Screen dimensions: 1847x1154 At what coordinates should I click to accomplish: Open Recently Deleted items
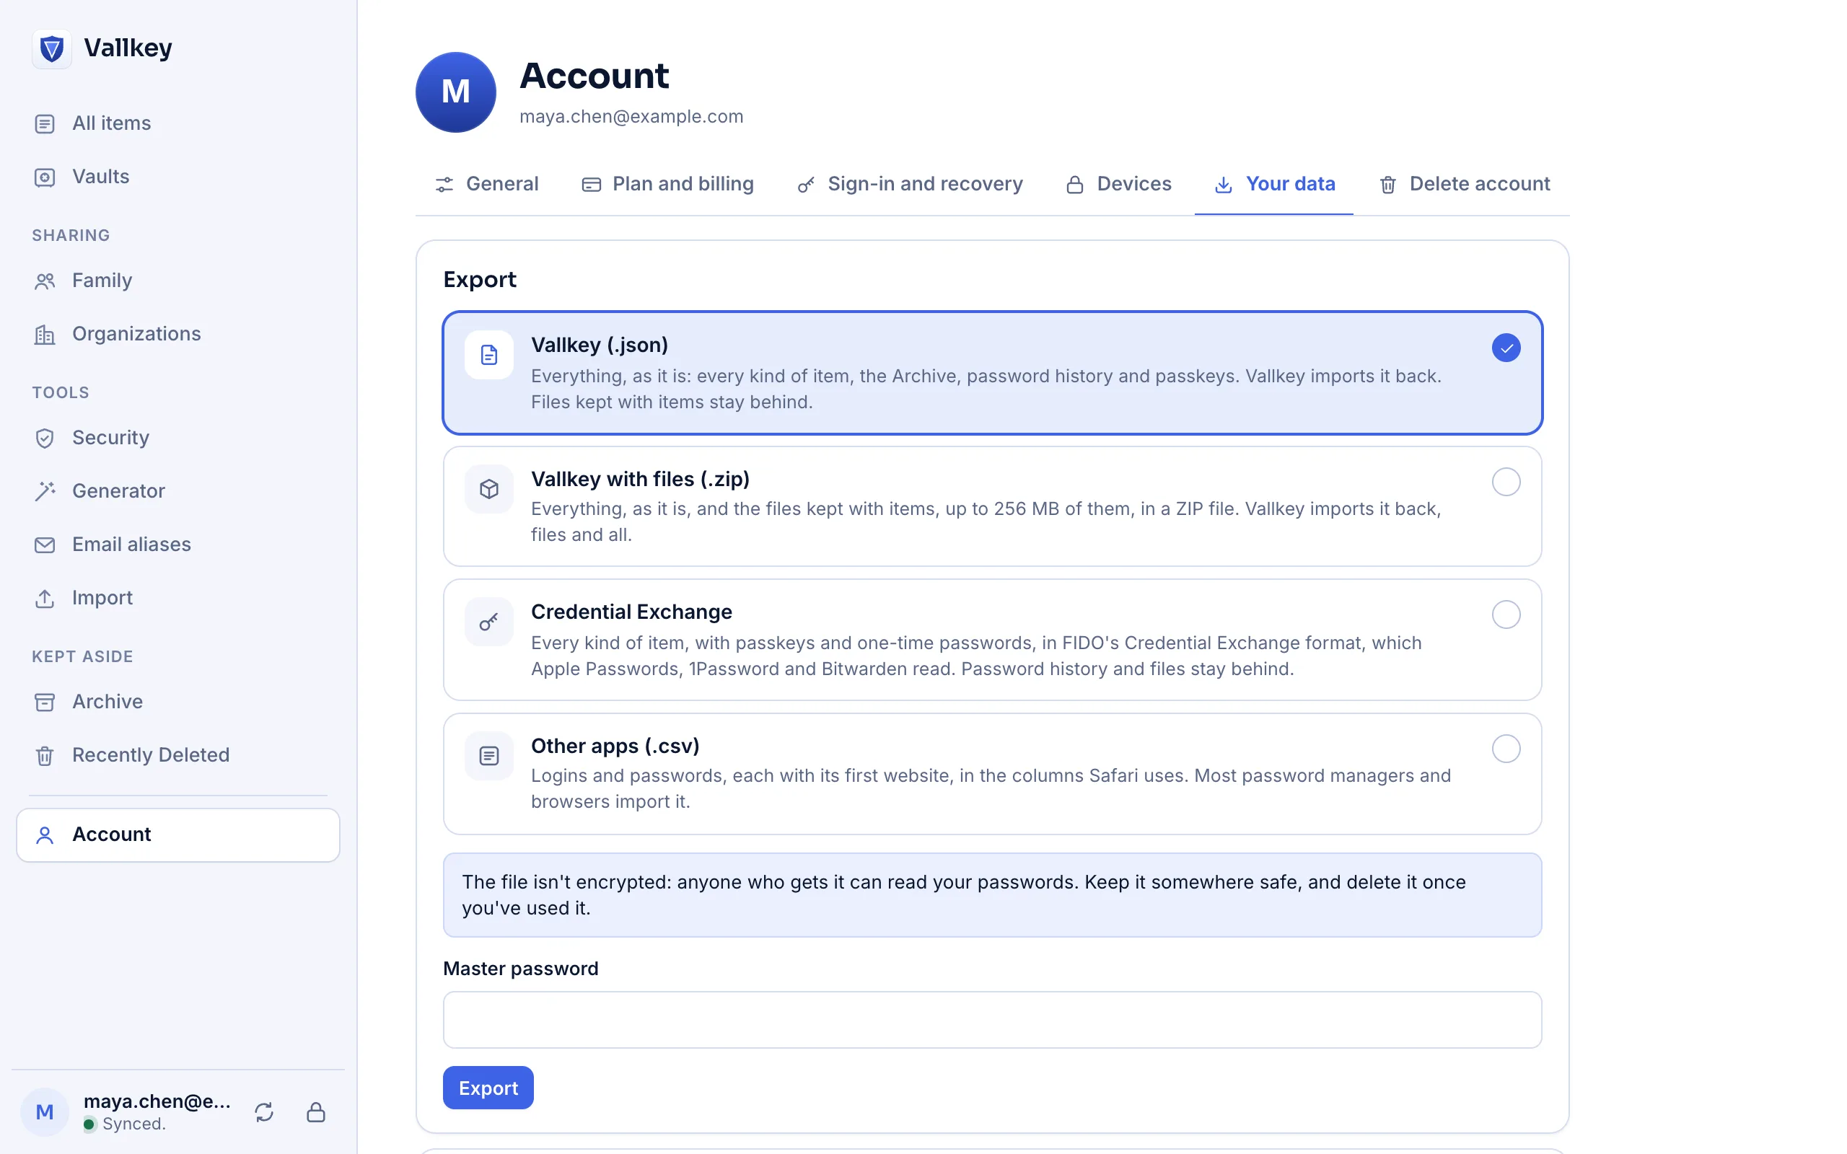tap(177, 756)
